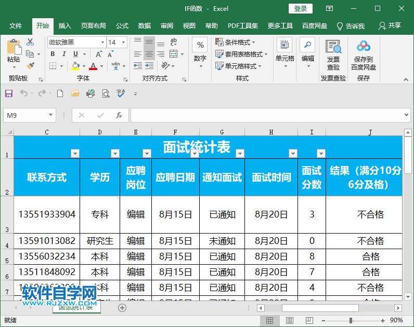414x327 pixels.
Task: Zoom in with the plus button
Action: [383, 321]
